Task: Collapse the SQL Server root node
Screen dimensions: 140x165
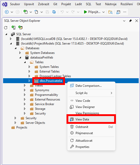Action: tap(6, 34)
